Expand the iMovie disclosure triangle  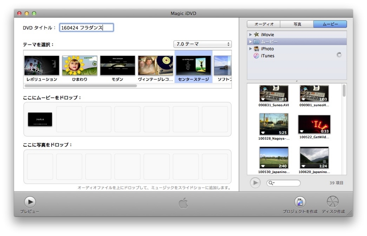251,35
